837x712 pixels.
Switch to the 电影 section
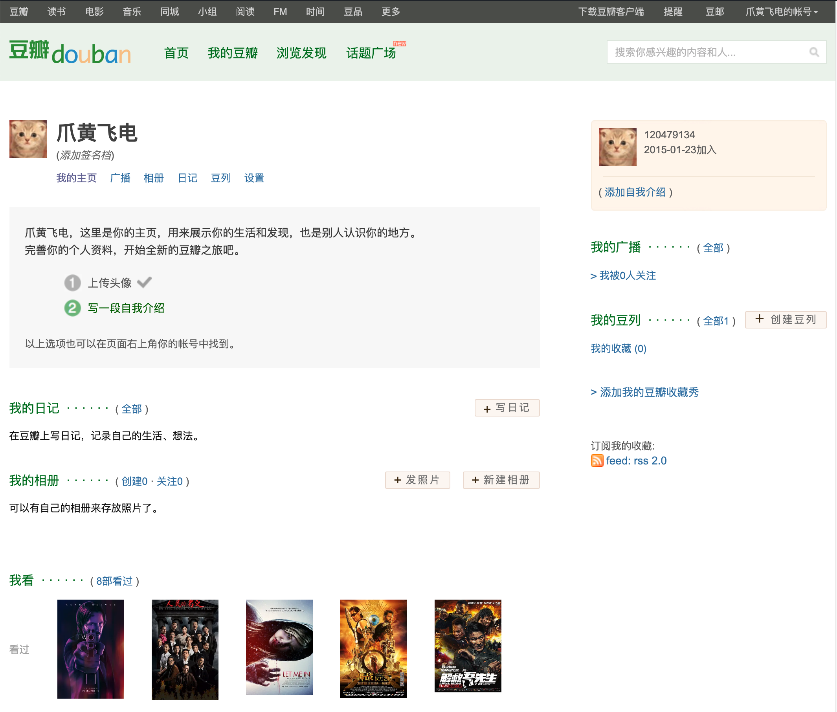(x=94, y=11)
